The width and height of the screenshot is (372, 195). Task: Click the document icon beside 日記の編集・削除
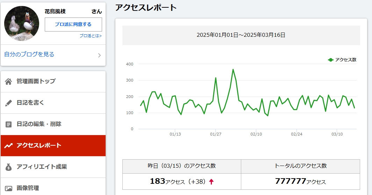pyautogui.click(x=9, y=124)
